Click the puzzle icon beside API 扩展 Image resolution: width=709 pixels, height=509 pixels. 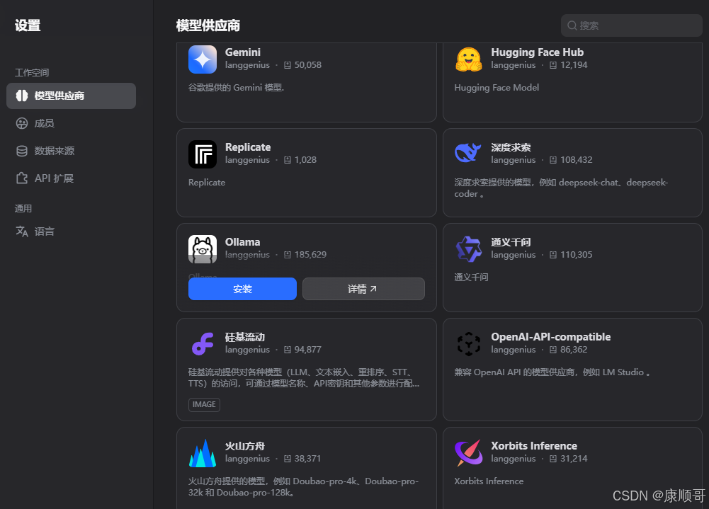(x=22, y=178)
